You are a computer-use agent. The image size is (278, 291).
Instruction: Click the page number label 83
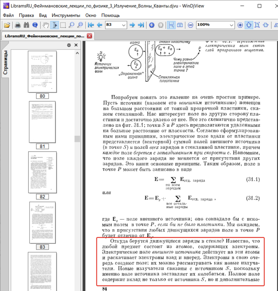(x=42, y=247)
